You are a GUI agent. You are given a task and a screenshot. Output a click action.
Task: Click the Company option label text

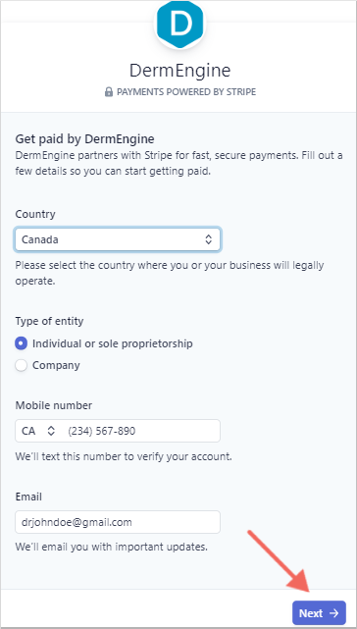coord(56,365)
